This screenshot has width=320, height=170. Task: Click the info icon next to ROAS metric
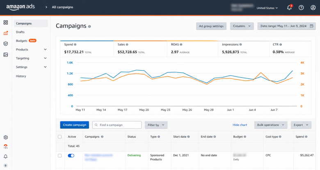[181, 45]
